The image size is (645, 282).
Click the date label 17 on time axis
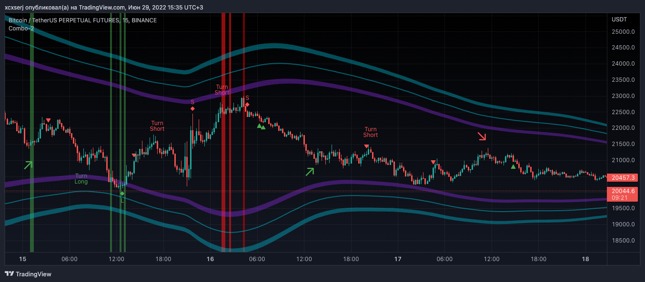(x=398, y=259)
